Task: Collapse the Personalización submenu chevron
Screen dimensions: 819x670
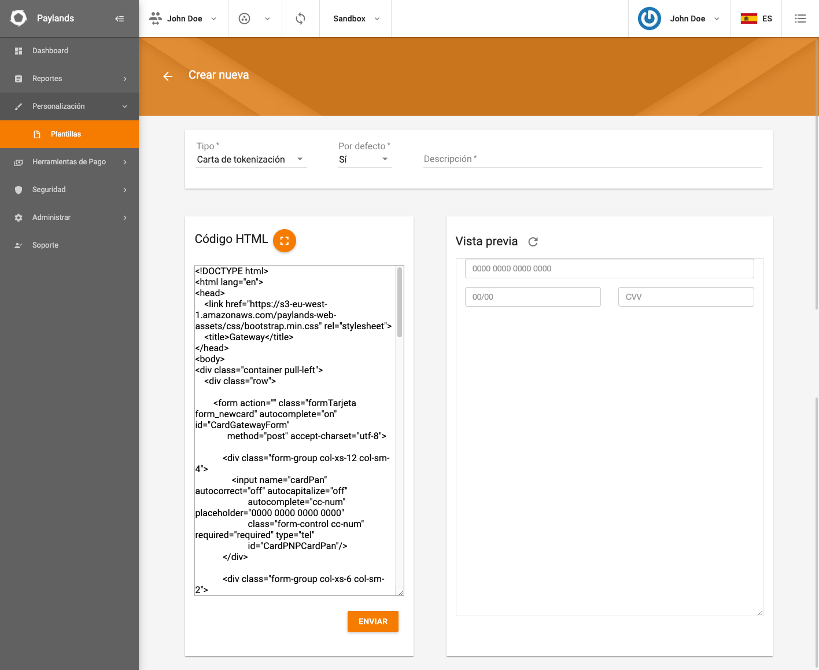Action: click(125, 106)
